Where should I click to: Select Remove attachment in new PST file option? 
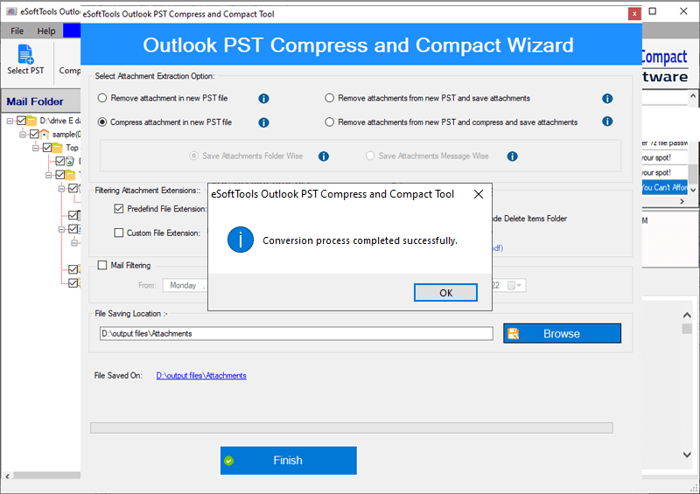(x=103, y=99)
